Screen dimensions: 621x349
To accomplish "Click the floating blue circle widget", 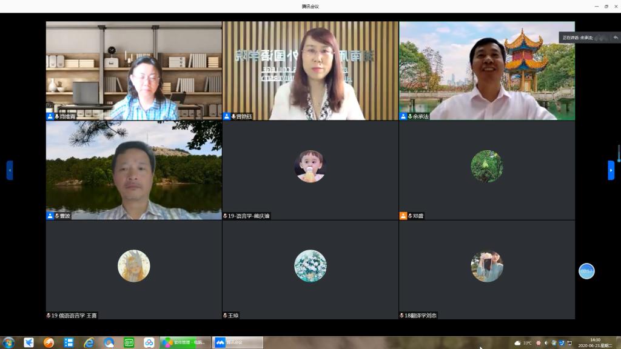I will 586,271.
